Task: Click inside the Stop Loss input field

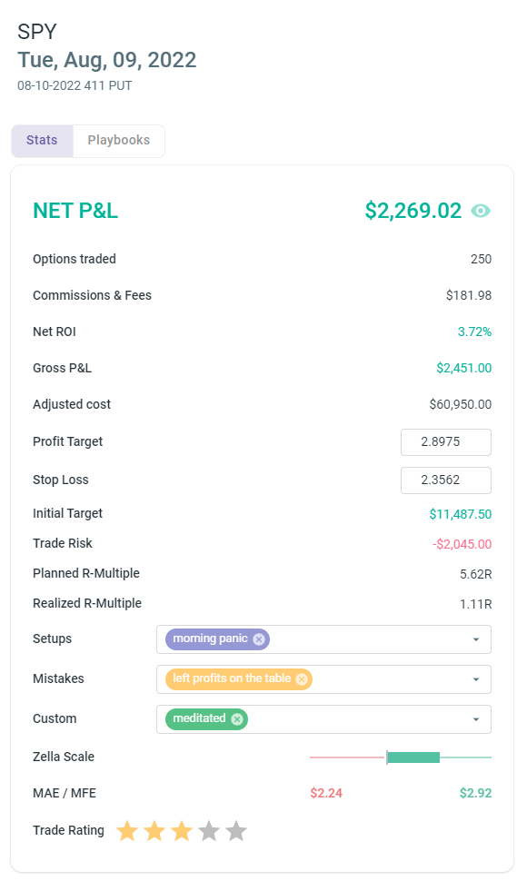Action: 445,480
